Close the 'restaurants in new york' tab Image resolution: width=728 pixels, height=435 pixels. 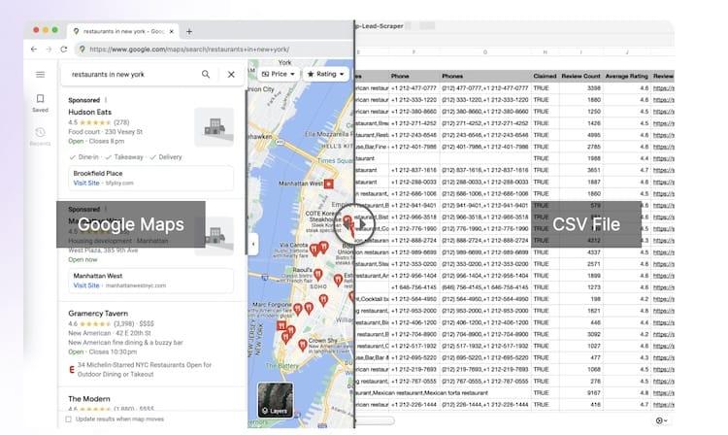point(172,32)
